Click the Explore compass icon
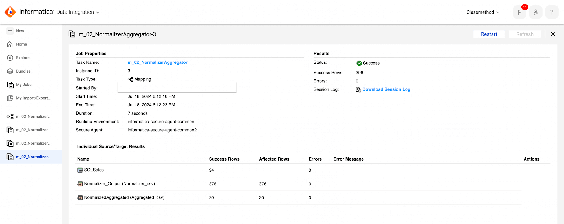 [10, 58]
